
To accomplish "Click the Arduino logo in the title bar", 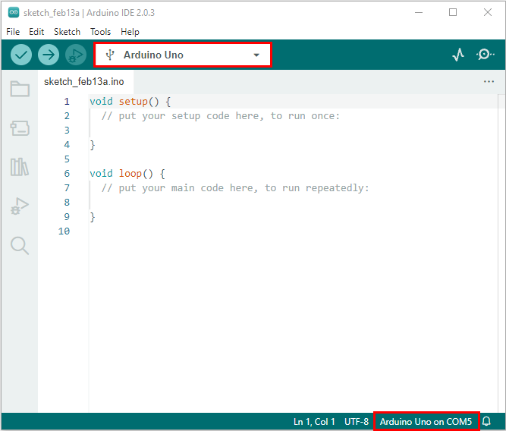I will click(14, 12).
